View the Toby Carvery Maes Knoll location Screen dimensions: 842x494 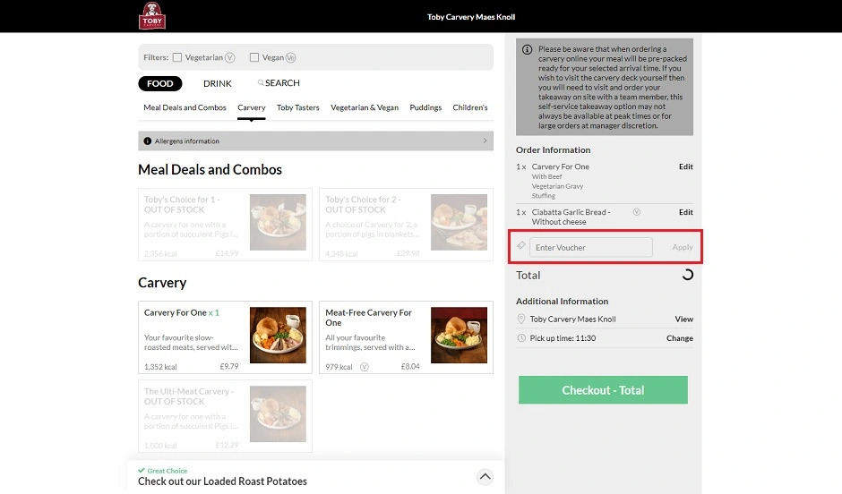tap(683, 319)
